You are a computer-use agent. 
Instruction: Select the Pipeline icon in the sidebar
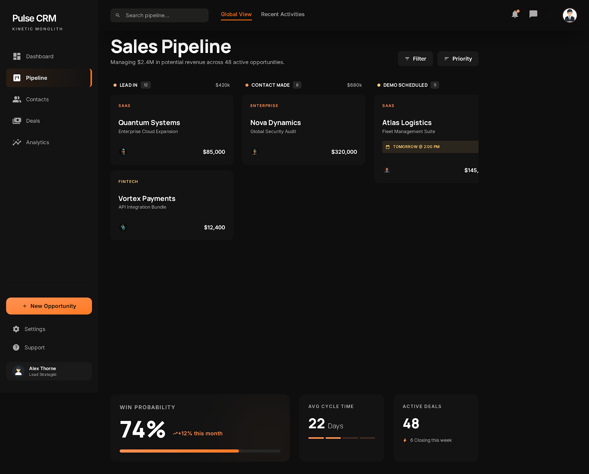click(x=17, y=78)
